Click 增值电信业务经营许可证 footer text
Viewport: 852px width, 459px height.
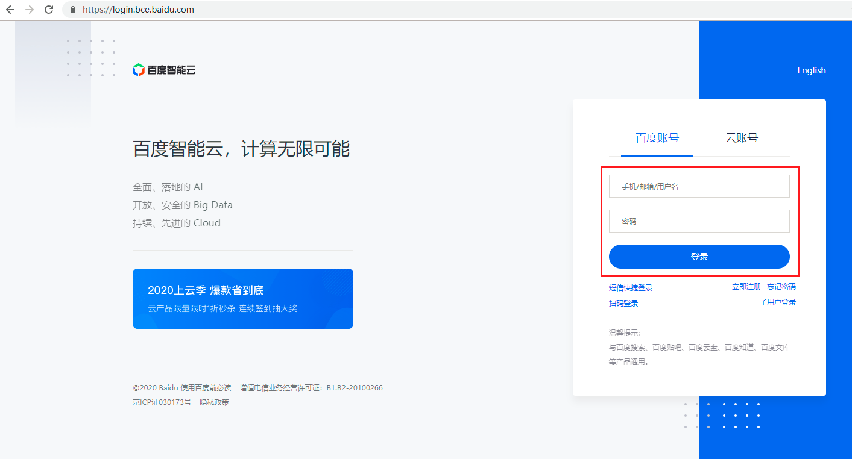coord(311,388)
